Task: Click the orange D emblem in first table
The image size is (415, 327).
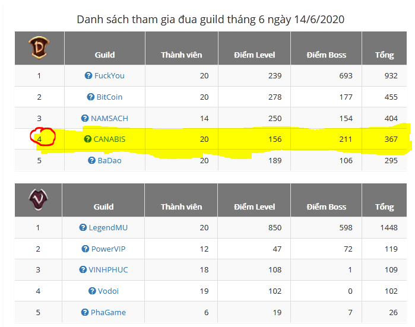Action: [x=39, y=47]
